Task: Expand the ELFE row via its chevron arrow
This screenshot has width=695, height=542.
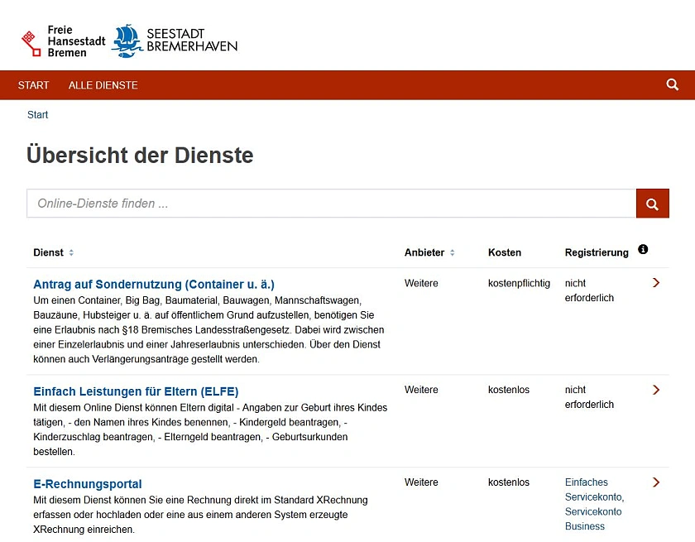Action: point(656,389)
